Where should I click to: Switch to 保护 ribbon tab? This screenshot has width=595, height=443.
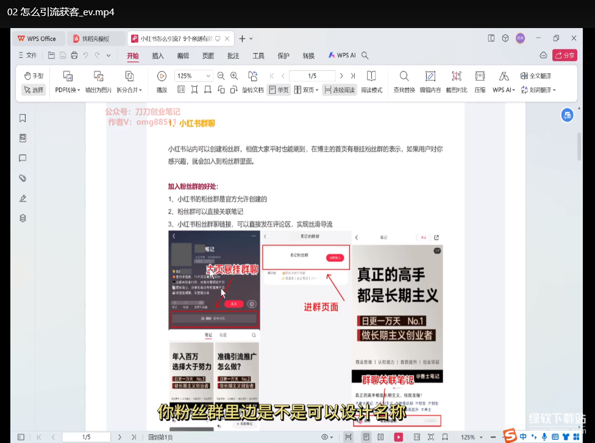click(x=283, y=56)
